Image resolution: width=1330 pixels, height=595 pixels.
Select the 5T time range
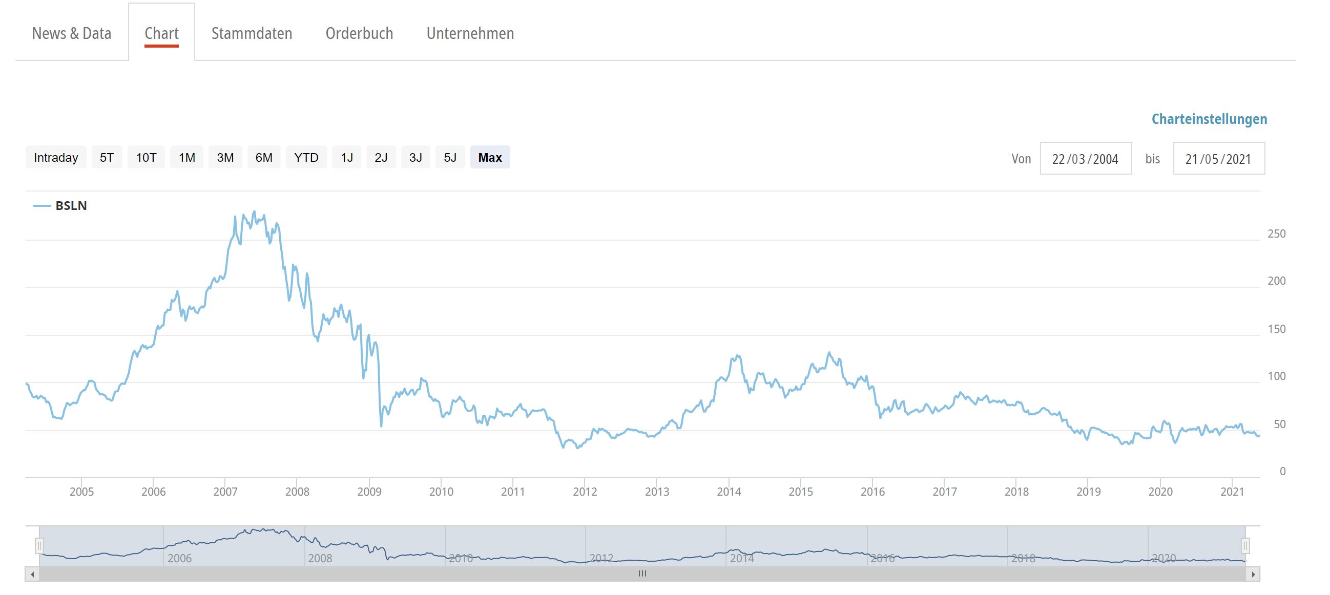[x=107, y=157]
